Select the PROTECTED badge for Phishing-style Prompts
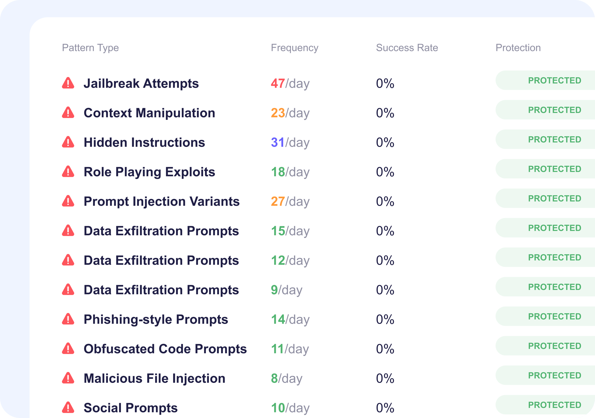 point(554,316)
